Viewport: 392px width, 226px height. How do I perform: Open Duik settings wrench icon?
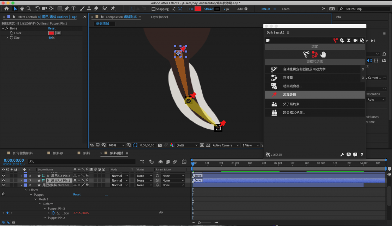pyautogui.click(x=342, y=154)
